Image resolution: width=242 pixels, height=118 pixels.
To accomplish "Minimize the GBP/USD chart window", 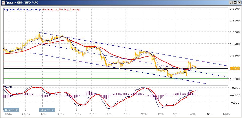I will click(231, 3).
